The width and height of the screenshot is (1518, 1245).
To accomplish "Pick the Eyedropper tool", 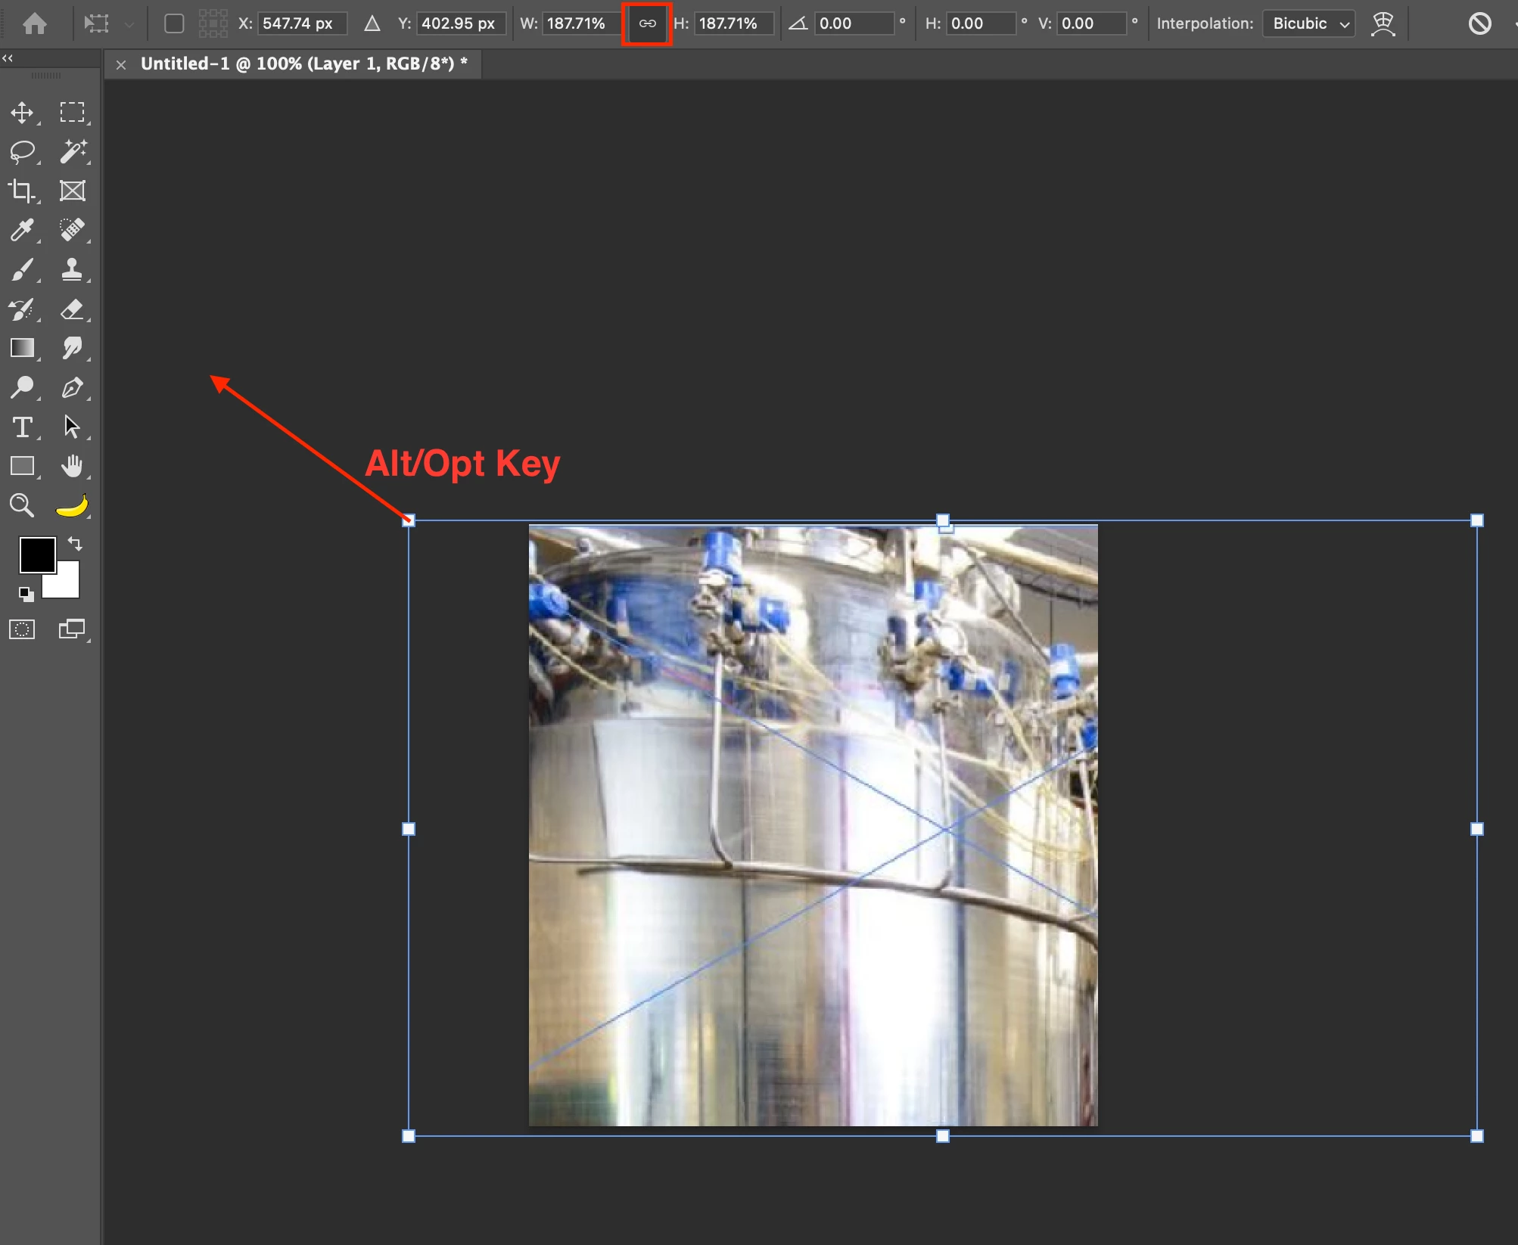I will pyautogui.click(x=22, y=230).
